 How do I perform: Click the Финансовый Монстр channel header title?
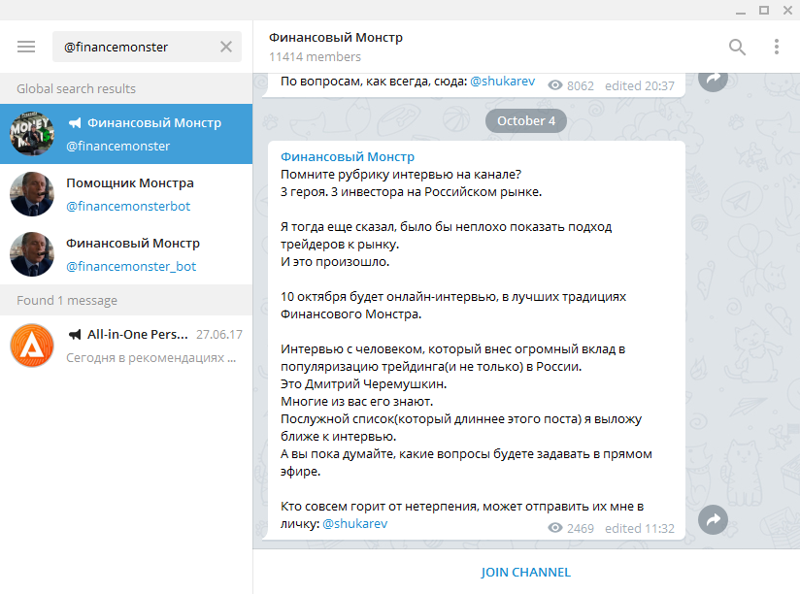pos(335,38)
